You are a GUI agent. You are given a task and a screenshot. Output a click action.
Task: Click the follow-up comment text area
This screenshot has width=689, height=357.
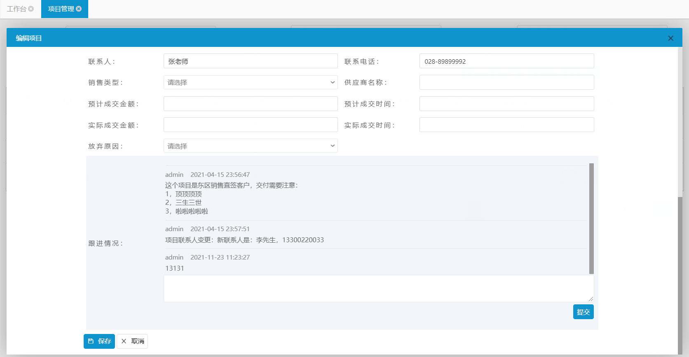click(x=378, y=288)
